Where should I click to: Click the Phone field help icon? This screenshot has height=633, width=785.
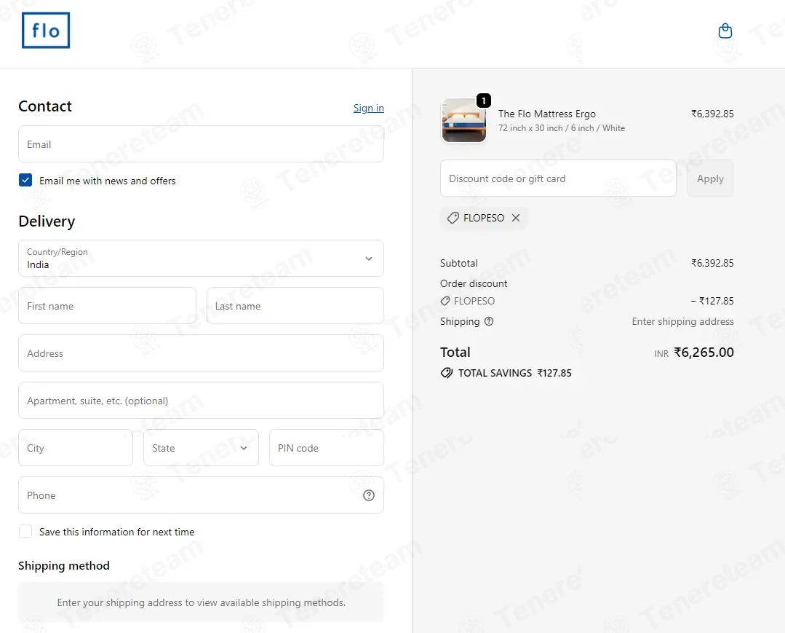(x=368, y=495)
